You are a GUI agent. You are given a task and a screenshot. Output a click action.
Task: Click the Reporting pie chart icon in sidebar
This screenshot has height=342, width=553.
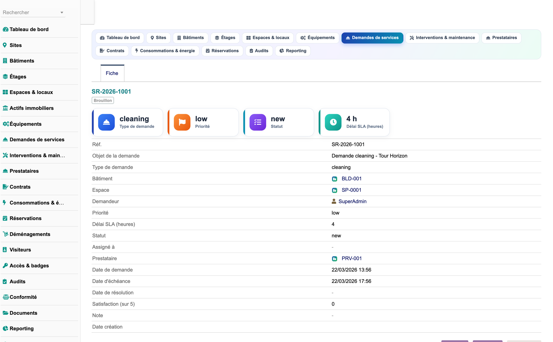[5, 329]
